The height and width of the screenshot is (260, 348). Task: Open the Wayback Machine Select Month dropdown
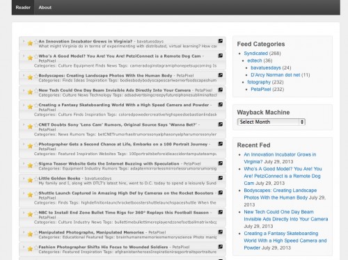(x=271, y=122)
